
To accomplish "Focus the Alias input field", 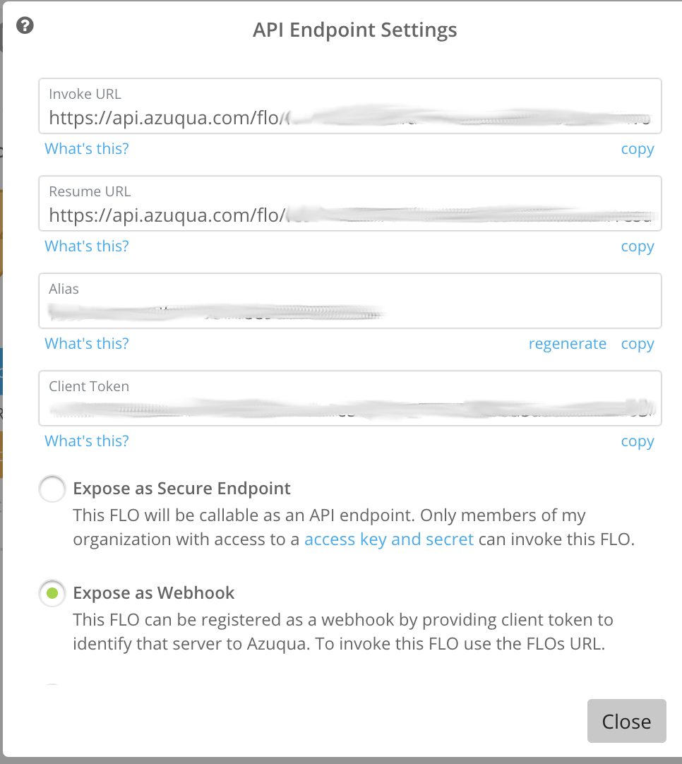I will pyautogui.click(x=349, y=311).
